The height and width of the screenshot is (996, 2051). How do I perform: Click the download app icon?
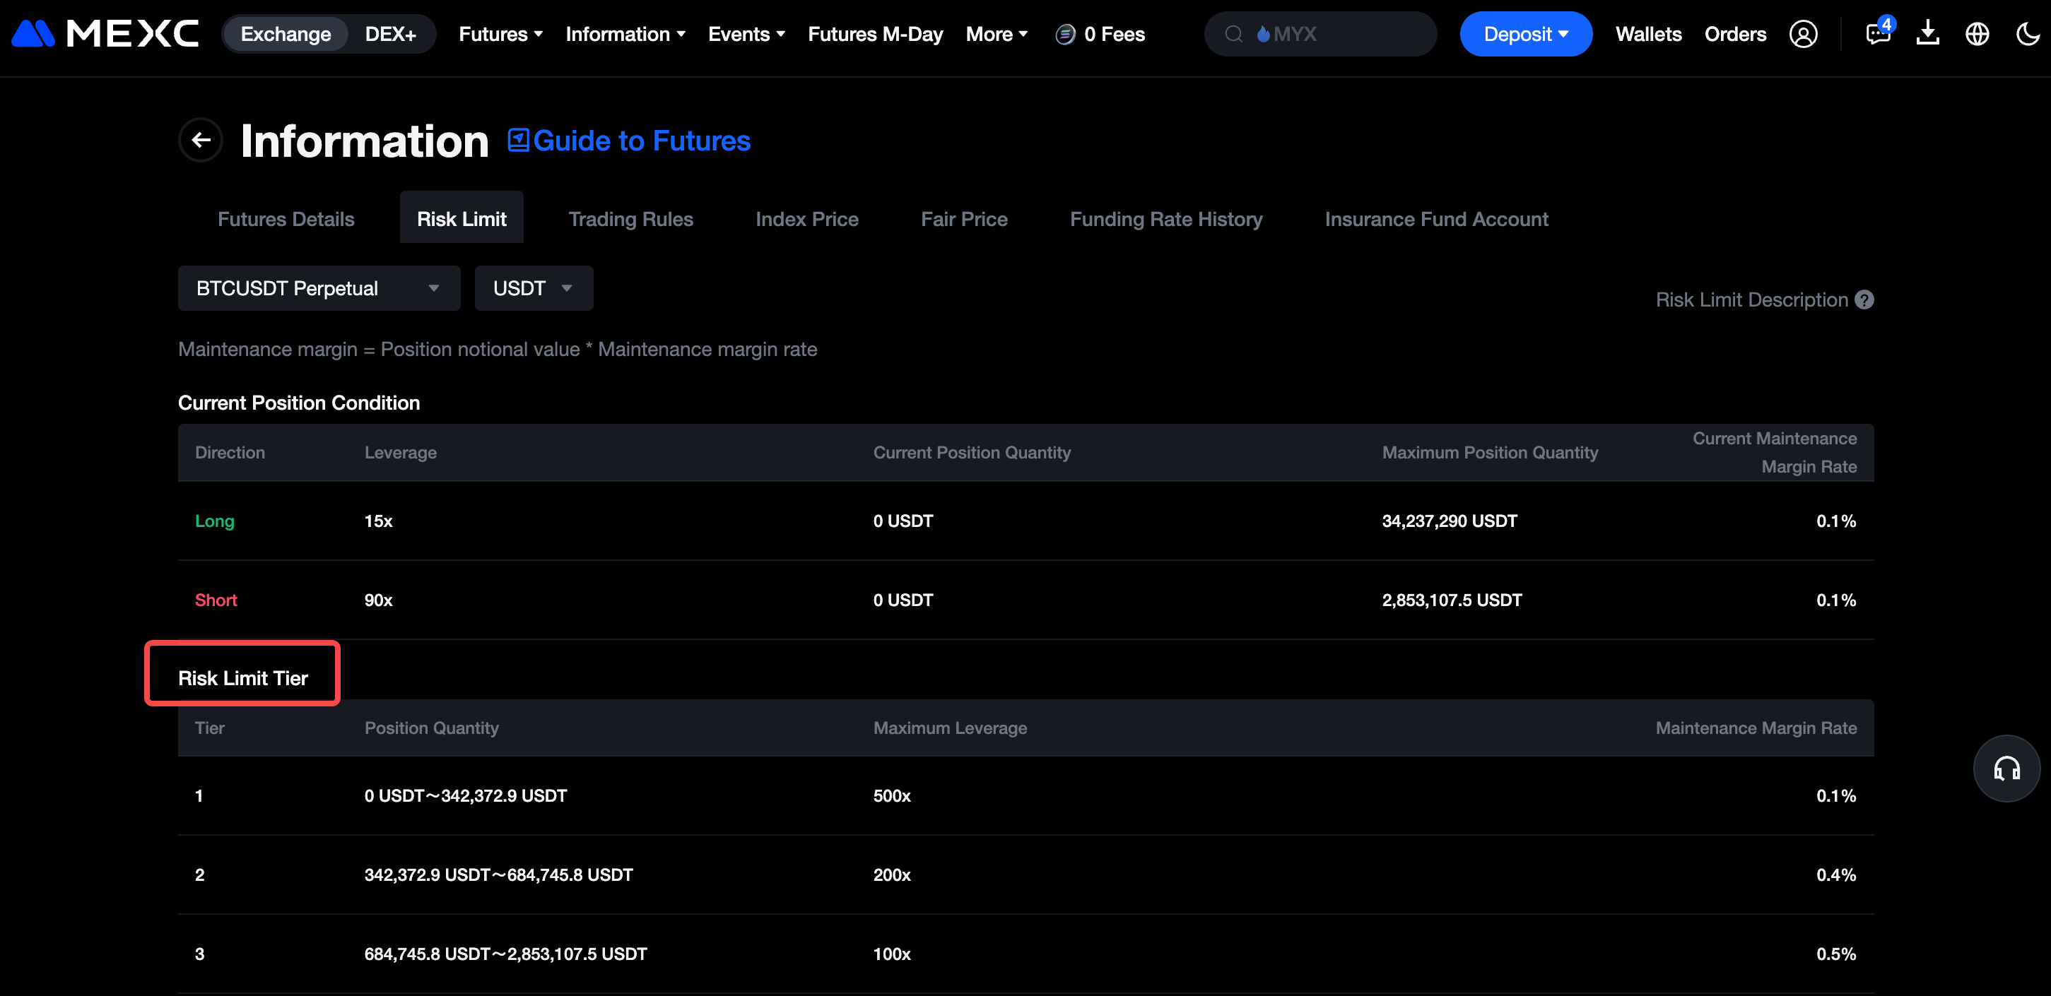click(1927, 34)
